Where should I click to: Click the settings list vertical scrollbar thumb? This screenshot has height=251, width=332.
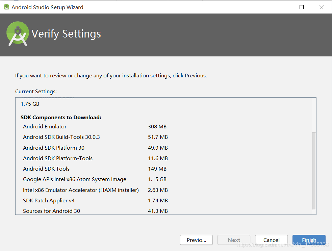[314, 171]
